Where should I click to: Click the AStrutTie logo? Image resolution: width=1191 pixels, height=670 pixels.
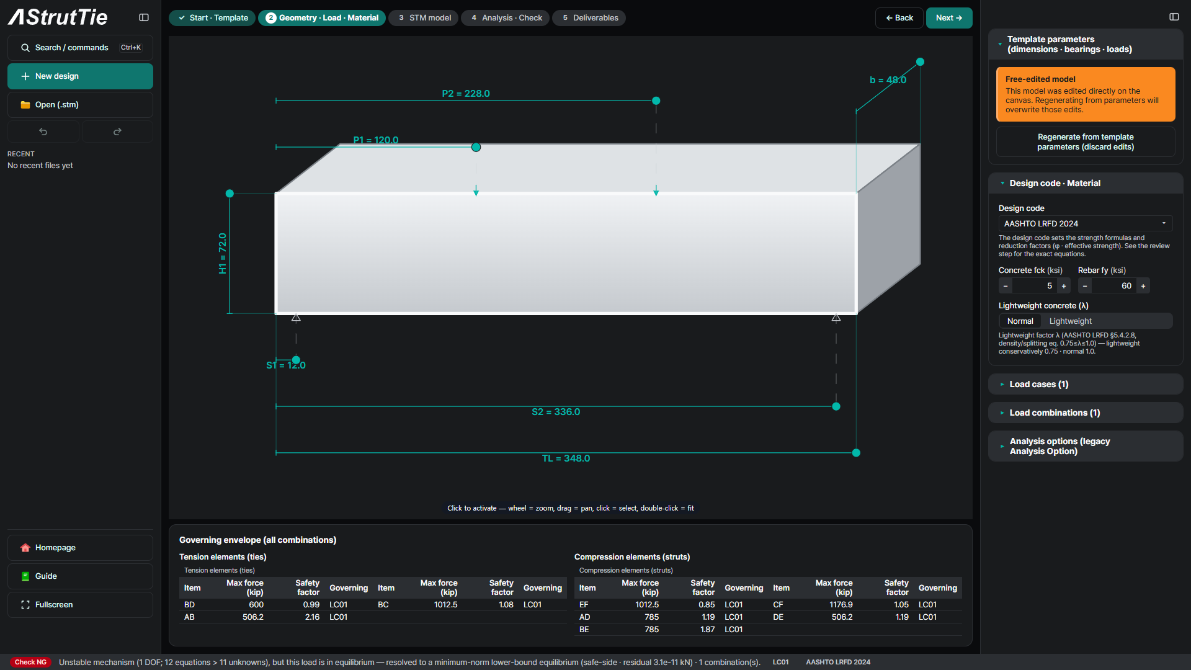tap(58, 17)
